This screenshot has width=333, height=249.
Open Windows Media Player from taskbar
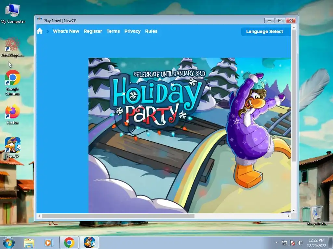48,243
